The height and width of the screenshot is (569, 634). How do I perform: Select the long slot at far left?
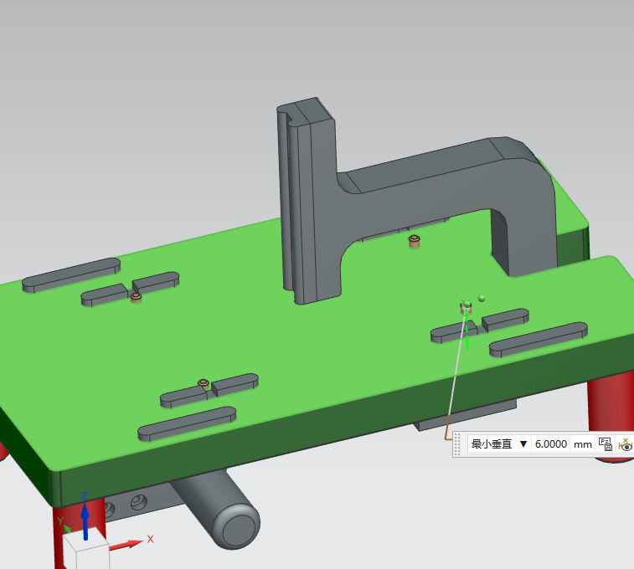tap(71, 274)
